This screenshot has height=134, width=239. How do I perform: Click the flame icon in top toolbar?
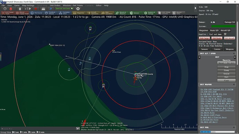(11, 9)
